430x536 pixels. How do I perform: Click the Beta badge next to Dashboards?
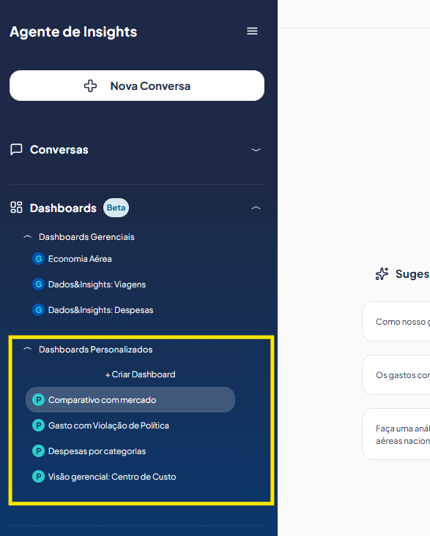[116, 208]
